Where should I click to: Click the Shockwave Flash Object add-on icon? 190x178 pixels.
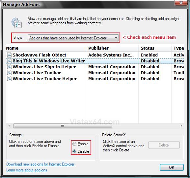[x=9, y=55]
